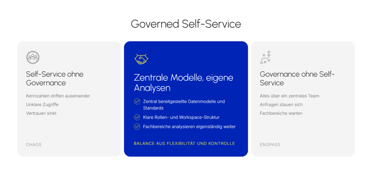Click the ENGPASS label
Image resolution: width=372 pixels, height=174 pixels.
[270, 145]
